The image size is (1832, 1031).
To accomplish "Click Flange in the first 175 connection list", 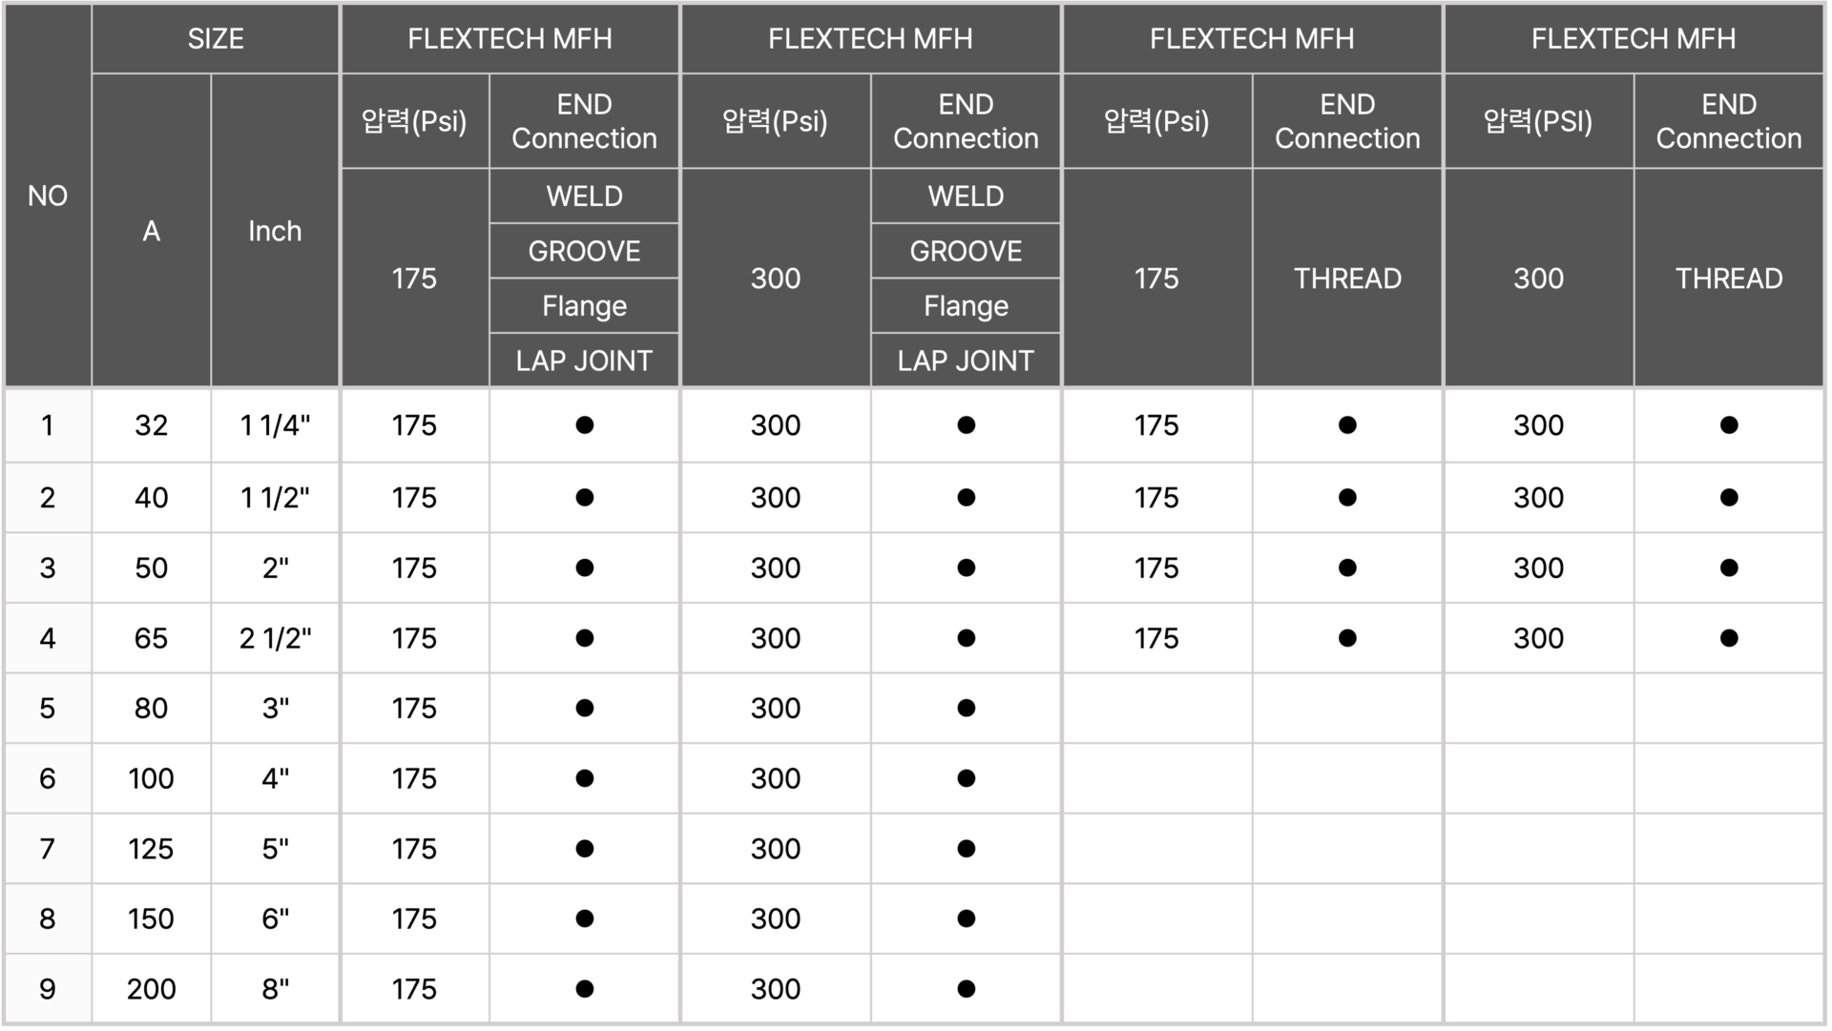I will click(584, 306).
